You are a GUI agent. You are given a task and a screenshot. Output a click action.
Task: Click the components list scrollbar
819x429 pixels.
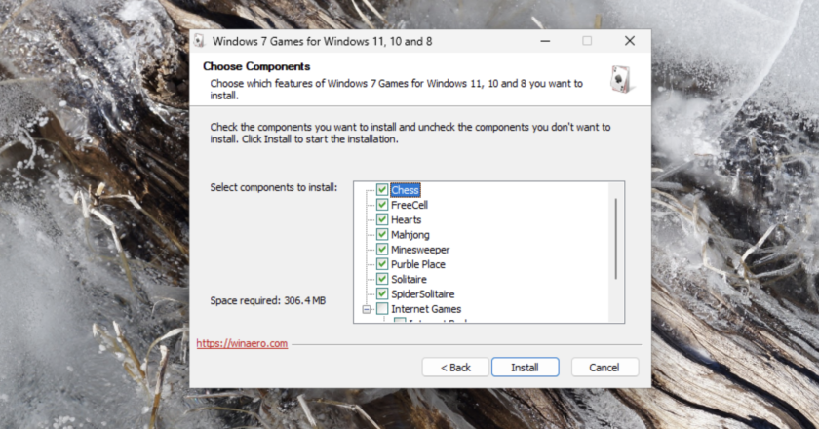coord(616,238)
